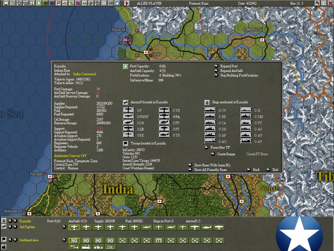The height and width of the screenshot is (251, 334).
Task: Click the Benares base marker on the map
Action: pos(242,201)
